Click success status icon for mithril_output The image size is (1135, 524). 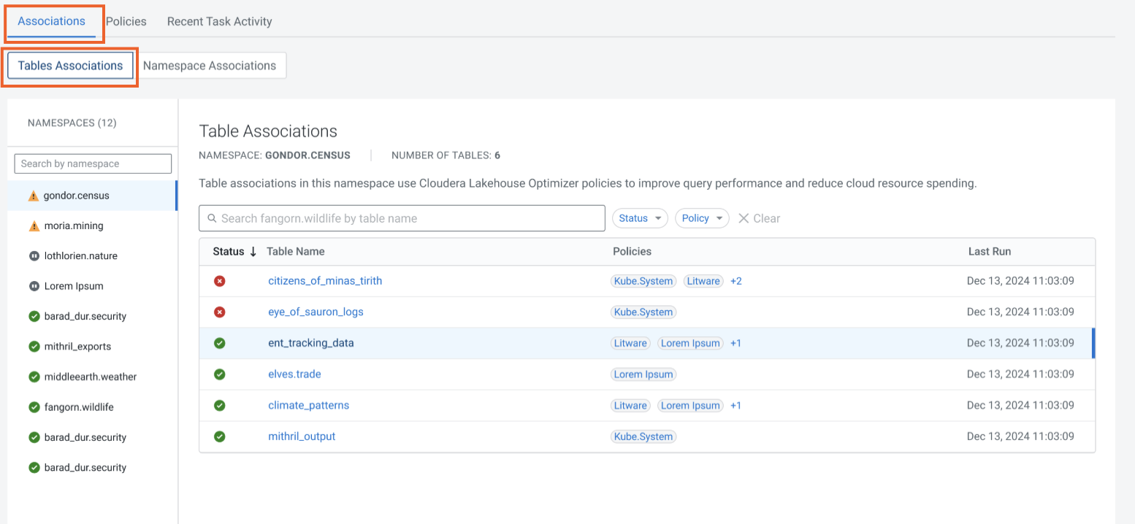pyautogui.click(x=219, y=436)
